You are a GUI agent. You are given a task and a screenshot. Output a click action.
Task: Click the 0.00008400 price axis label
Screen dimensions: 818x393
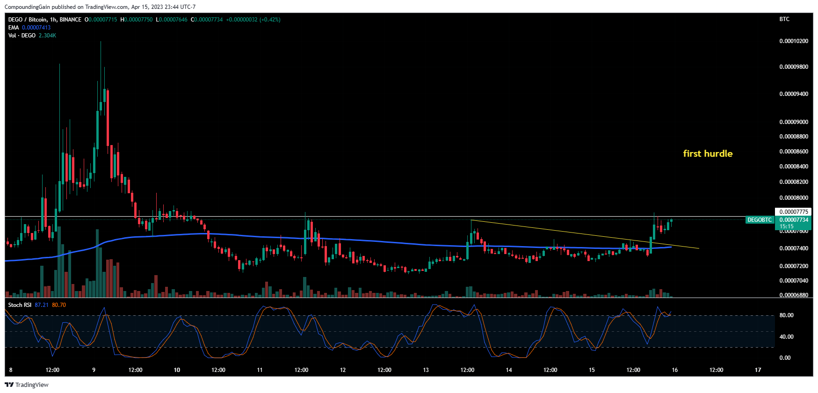794,167
